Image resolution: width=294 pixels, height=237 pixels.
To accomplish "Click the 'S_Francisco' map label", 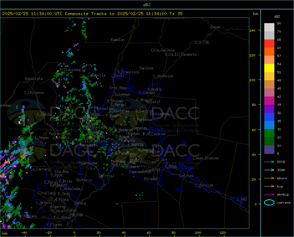I will click(x=128, y=72).
